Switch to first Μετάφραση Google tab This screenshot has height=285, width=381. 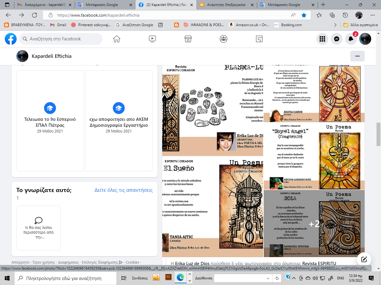click(105, 5)
